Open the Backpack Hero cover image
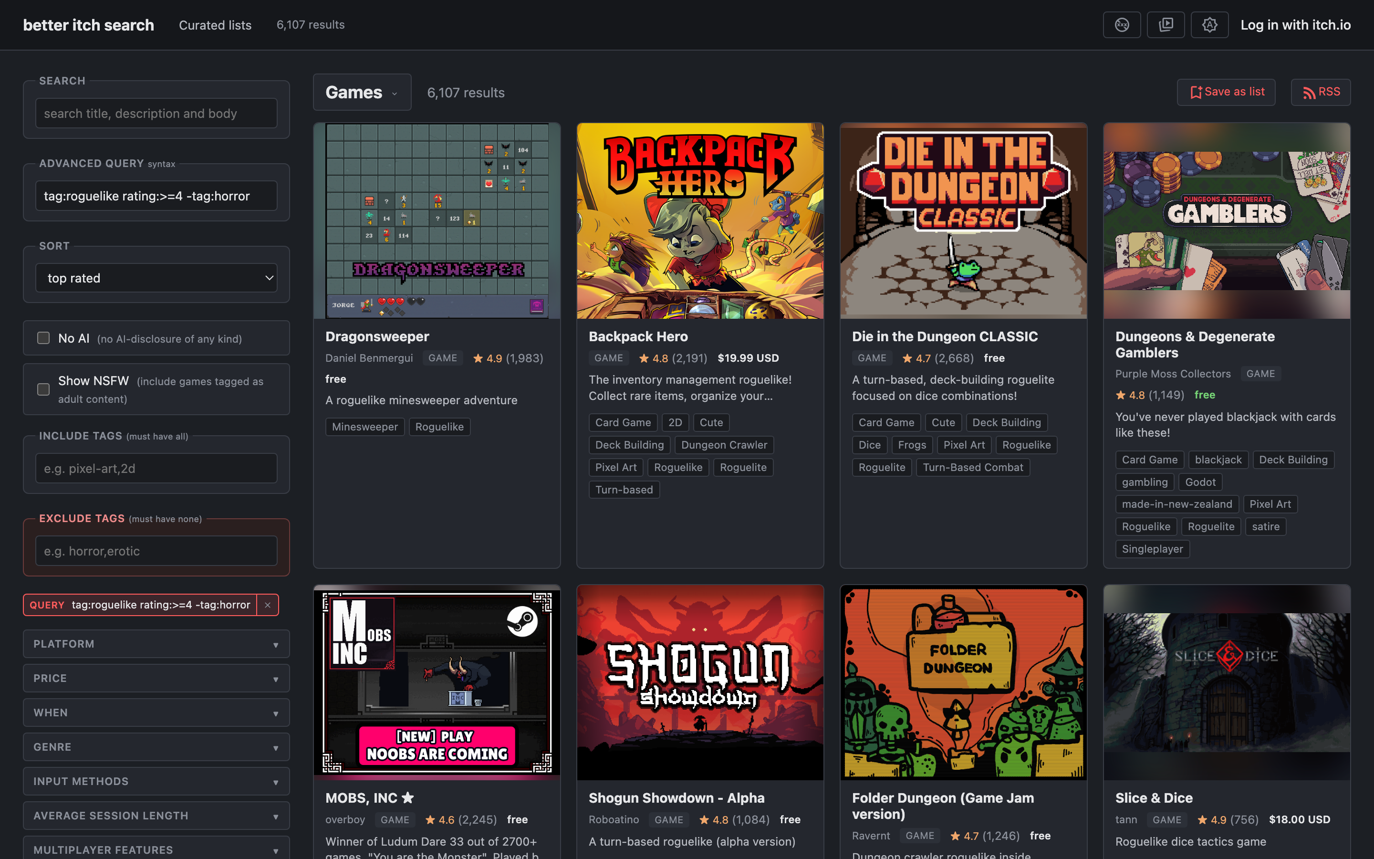The height and width of the screenshot is (859, 1374). (x=700, y=221)
